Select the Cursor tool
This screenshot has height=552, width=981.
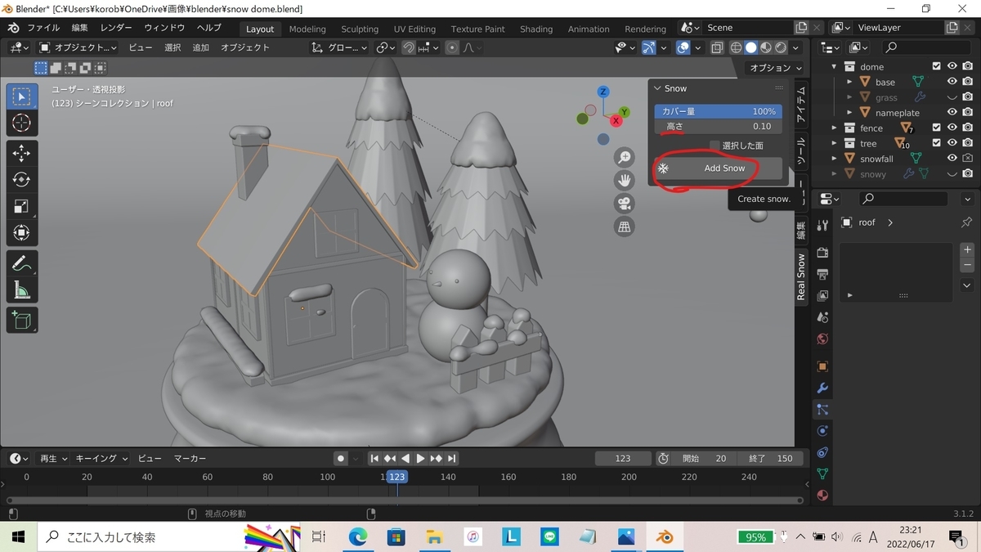(x=22, y=123)
